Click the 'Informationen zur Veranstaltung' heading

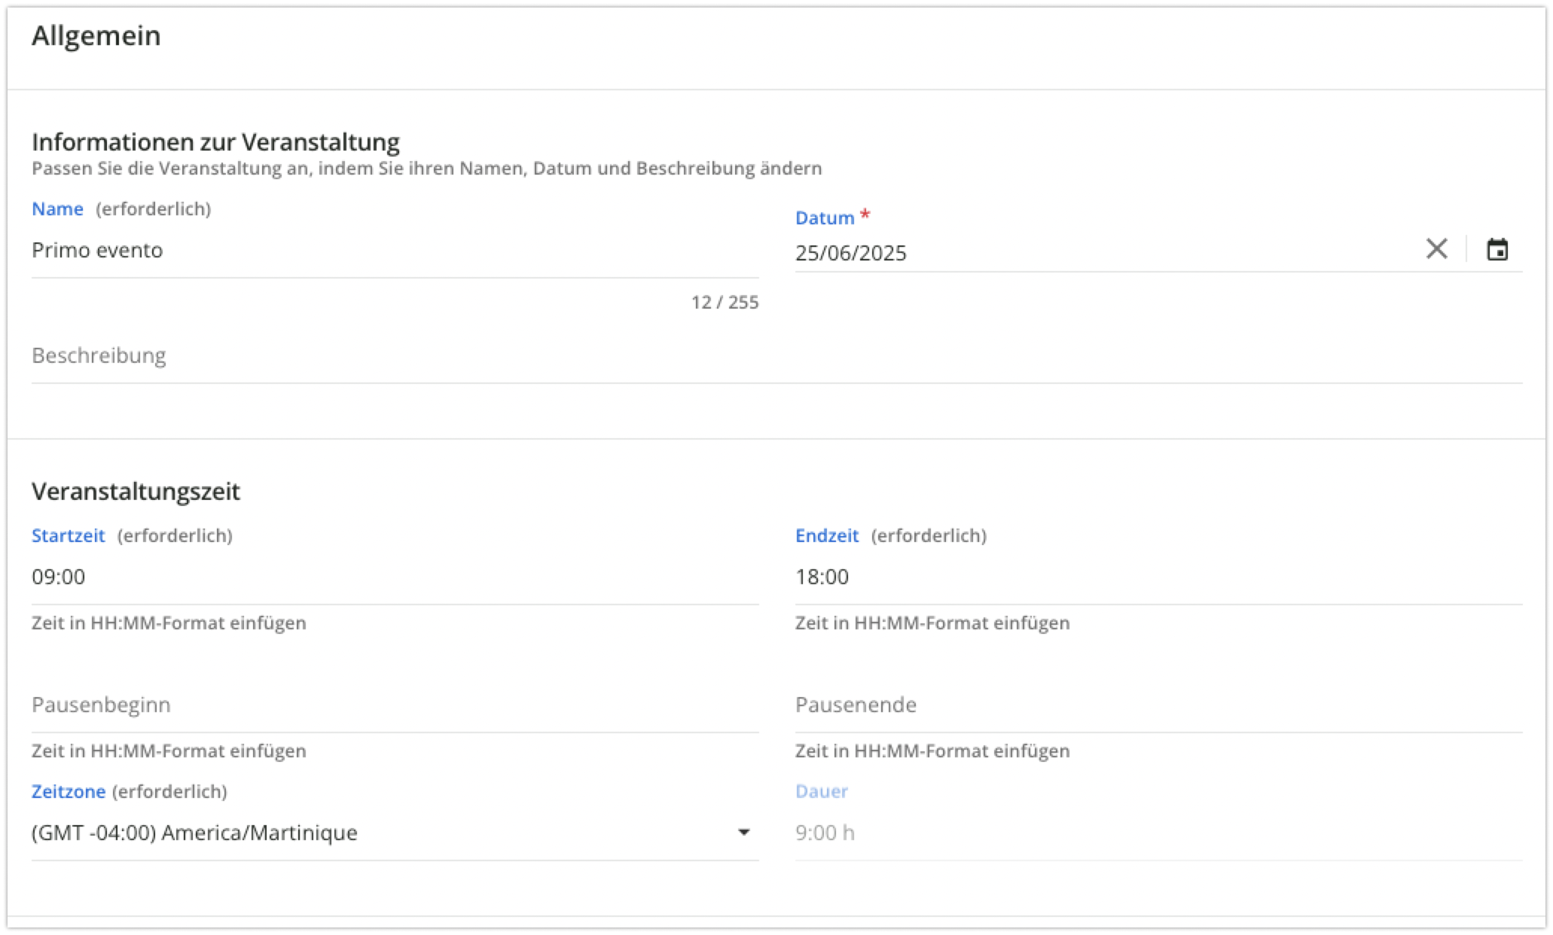click(x=215, y=142)
